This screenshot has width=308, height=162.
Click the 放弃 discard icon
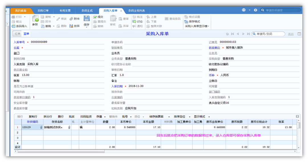click(x=71, y=26)
